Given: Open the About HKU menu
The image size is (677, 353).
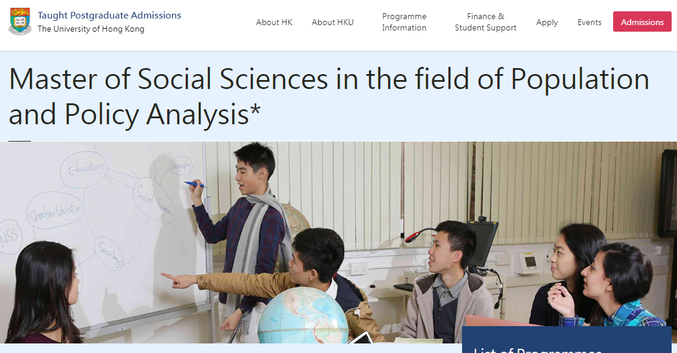Looking at the screenshot, I should [x=333, y=22].
